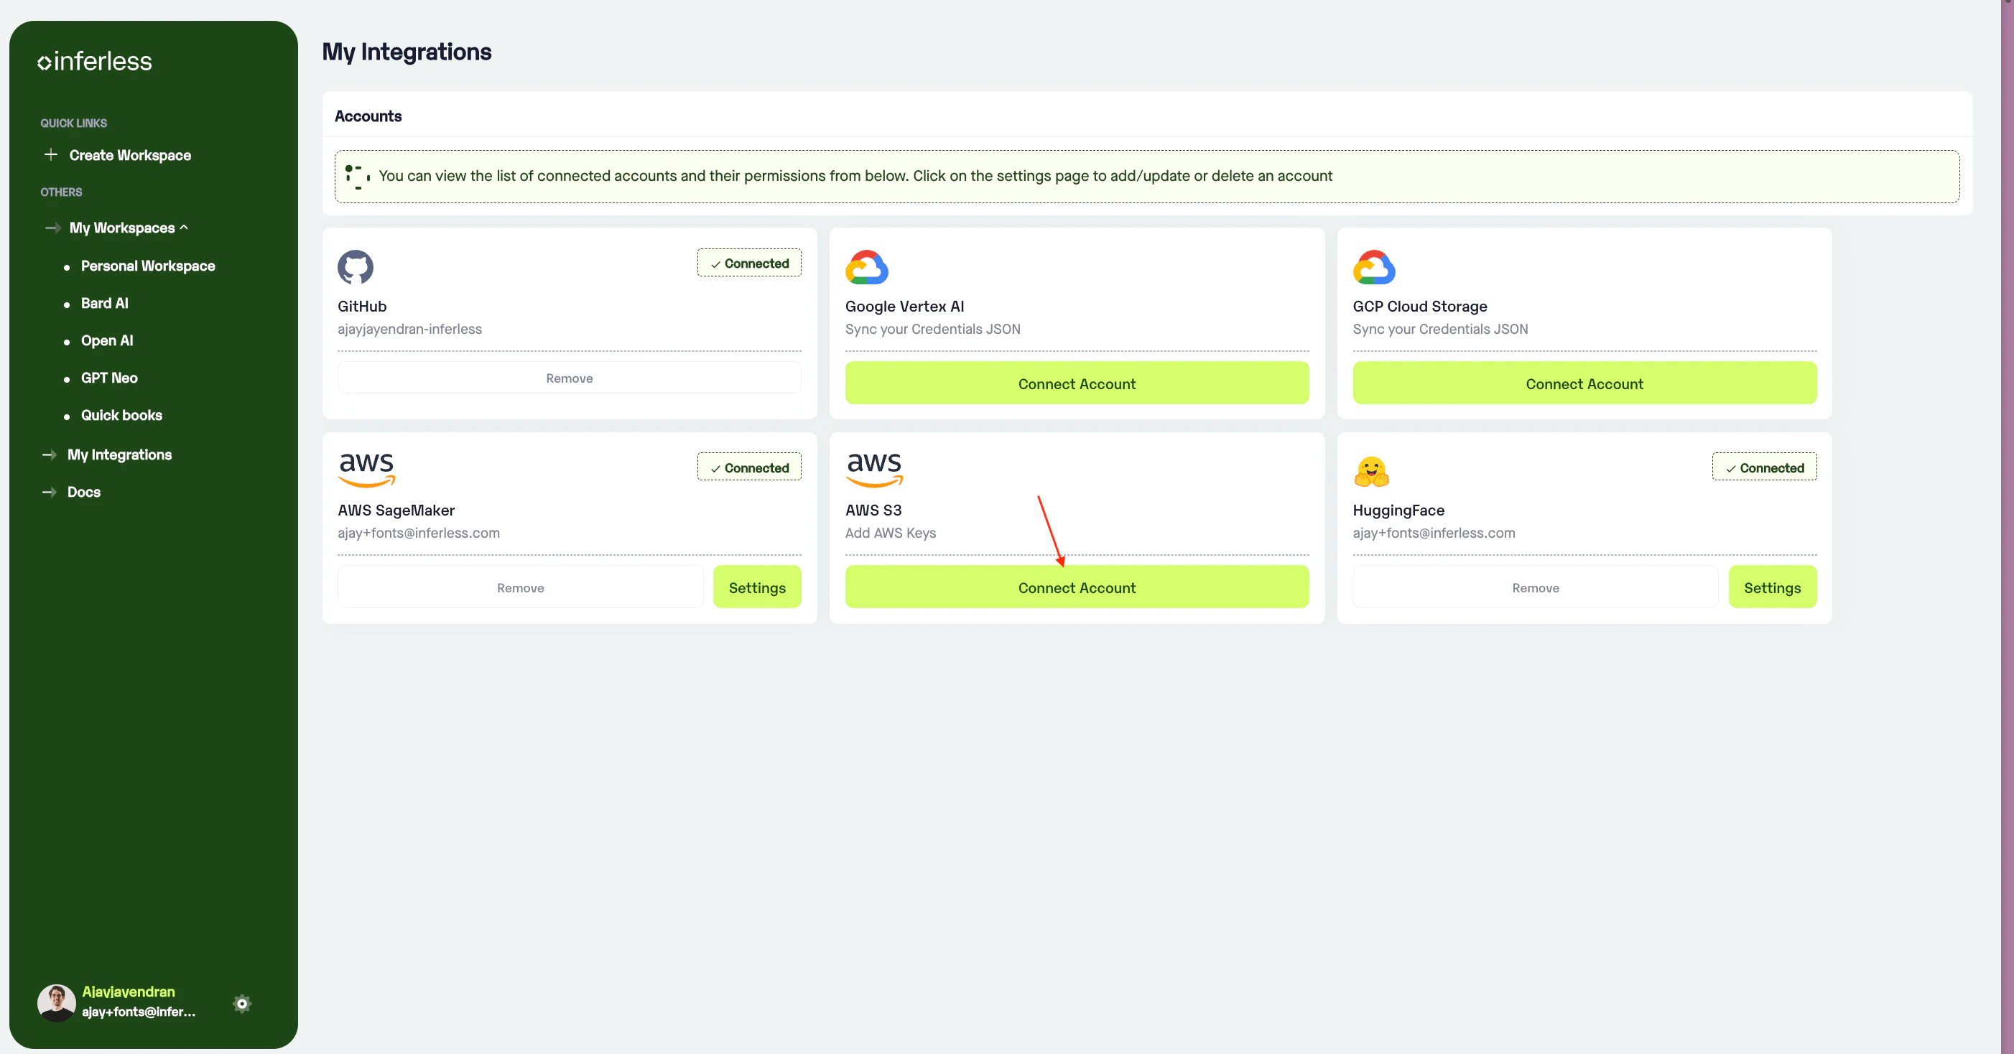Click the HuggingFace emoji logo

1371,471
